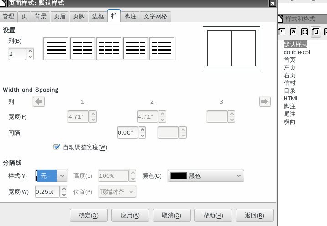Image resolution: width=327 pixels, height=226 pixels.
Task: Open the 颜色 dropdown showing 黑色
Action: (x=206, y=176)
